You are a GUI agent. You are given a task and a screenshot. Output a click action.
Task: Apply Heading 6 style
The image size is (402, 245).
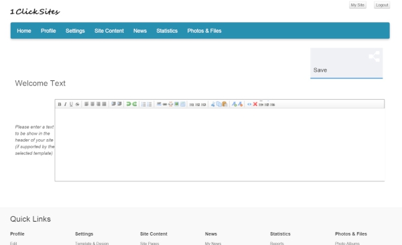click(x=273, y=104)
